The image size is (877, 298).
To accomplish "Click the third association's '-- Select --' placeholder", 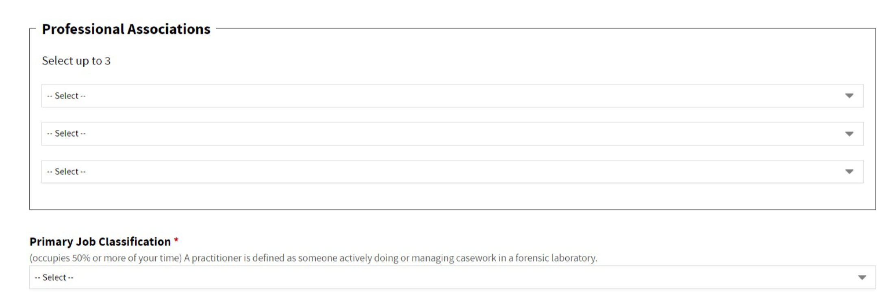I will [66, 172].
